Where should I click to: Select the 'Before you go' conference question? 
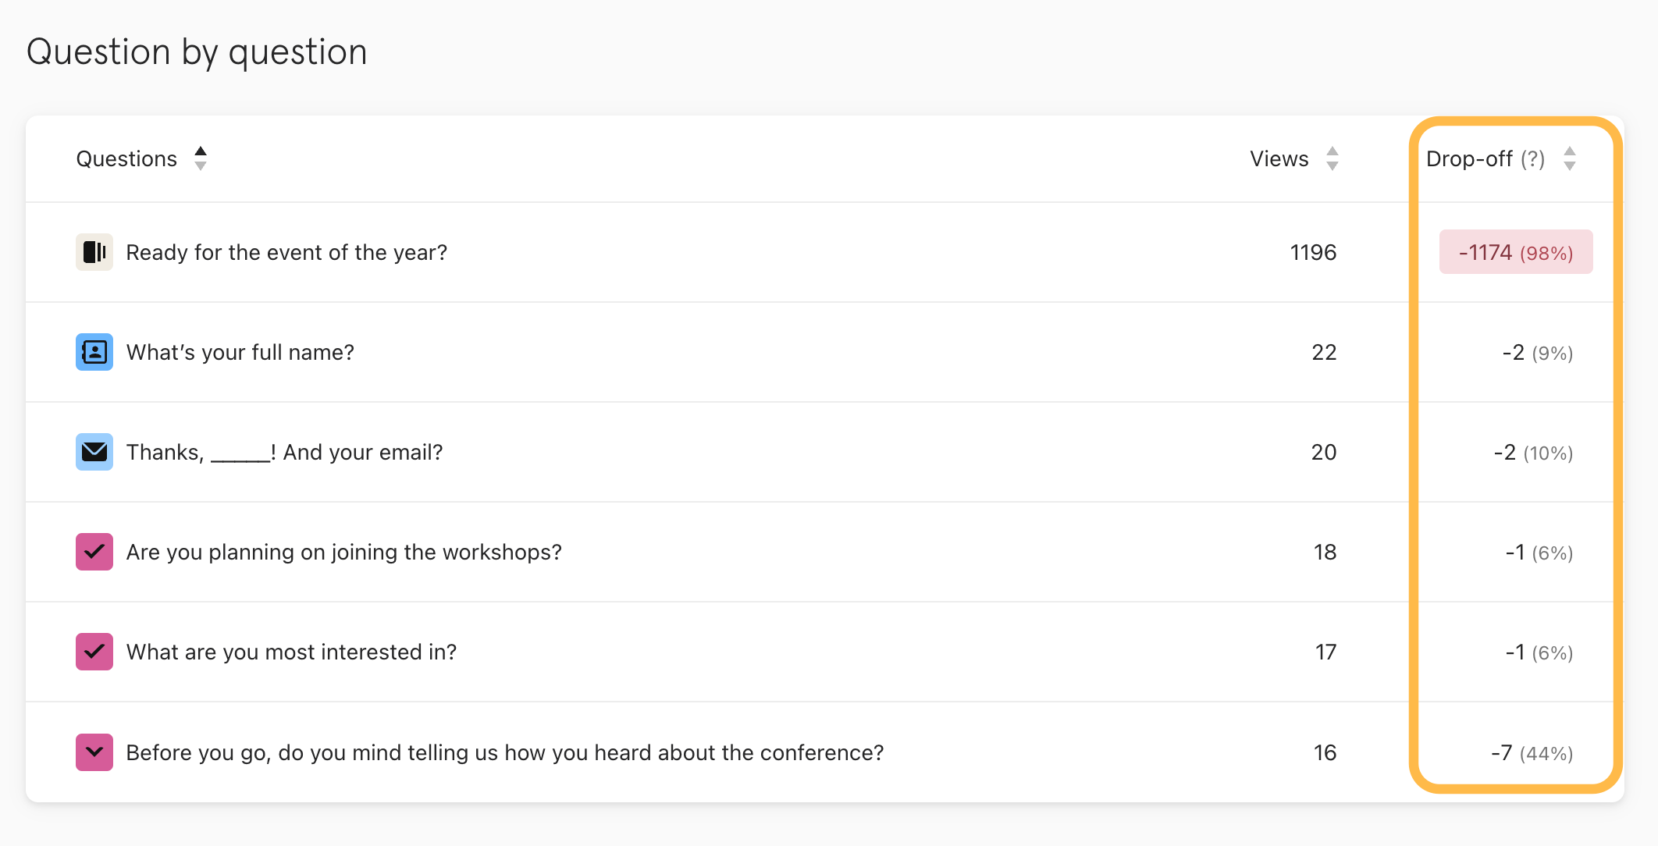click(504, 753)
